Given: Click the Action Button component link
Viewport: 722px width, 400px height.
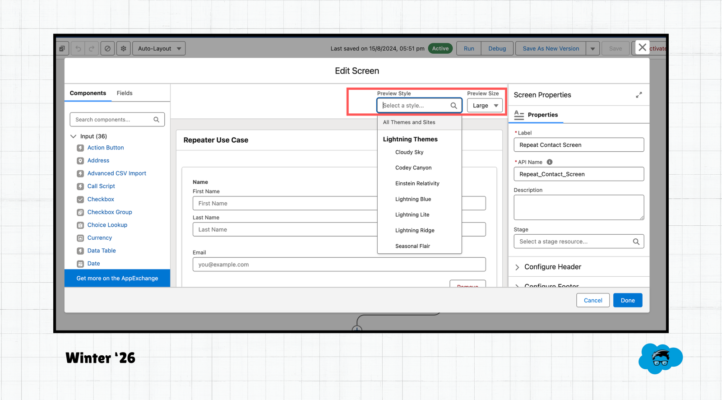Looking at the screenshot, I should coord(106,148).
